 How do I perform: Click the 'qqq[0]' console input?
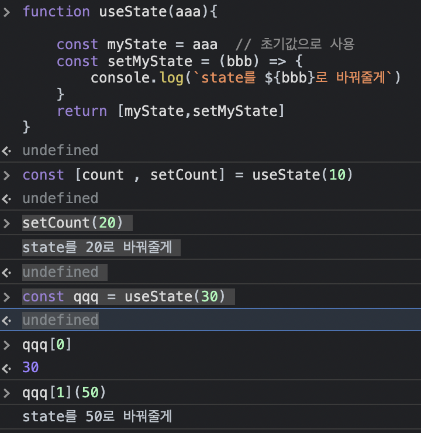47,345
